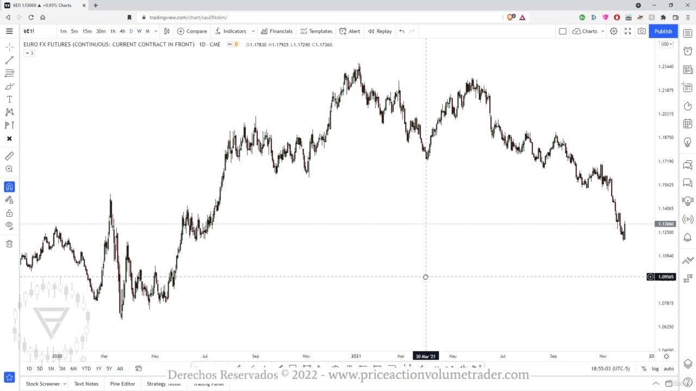Take a chart snapshot with camera icon

(642, 31)
